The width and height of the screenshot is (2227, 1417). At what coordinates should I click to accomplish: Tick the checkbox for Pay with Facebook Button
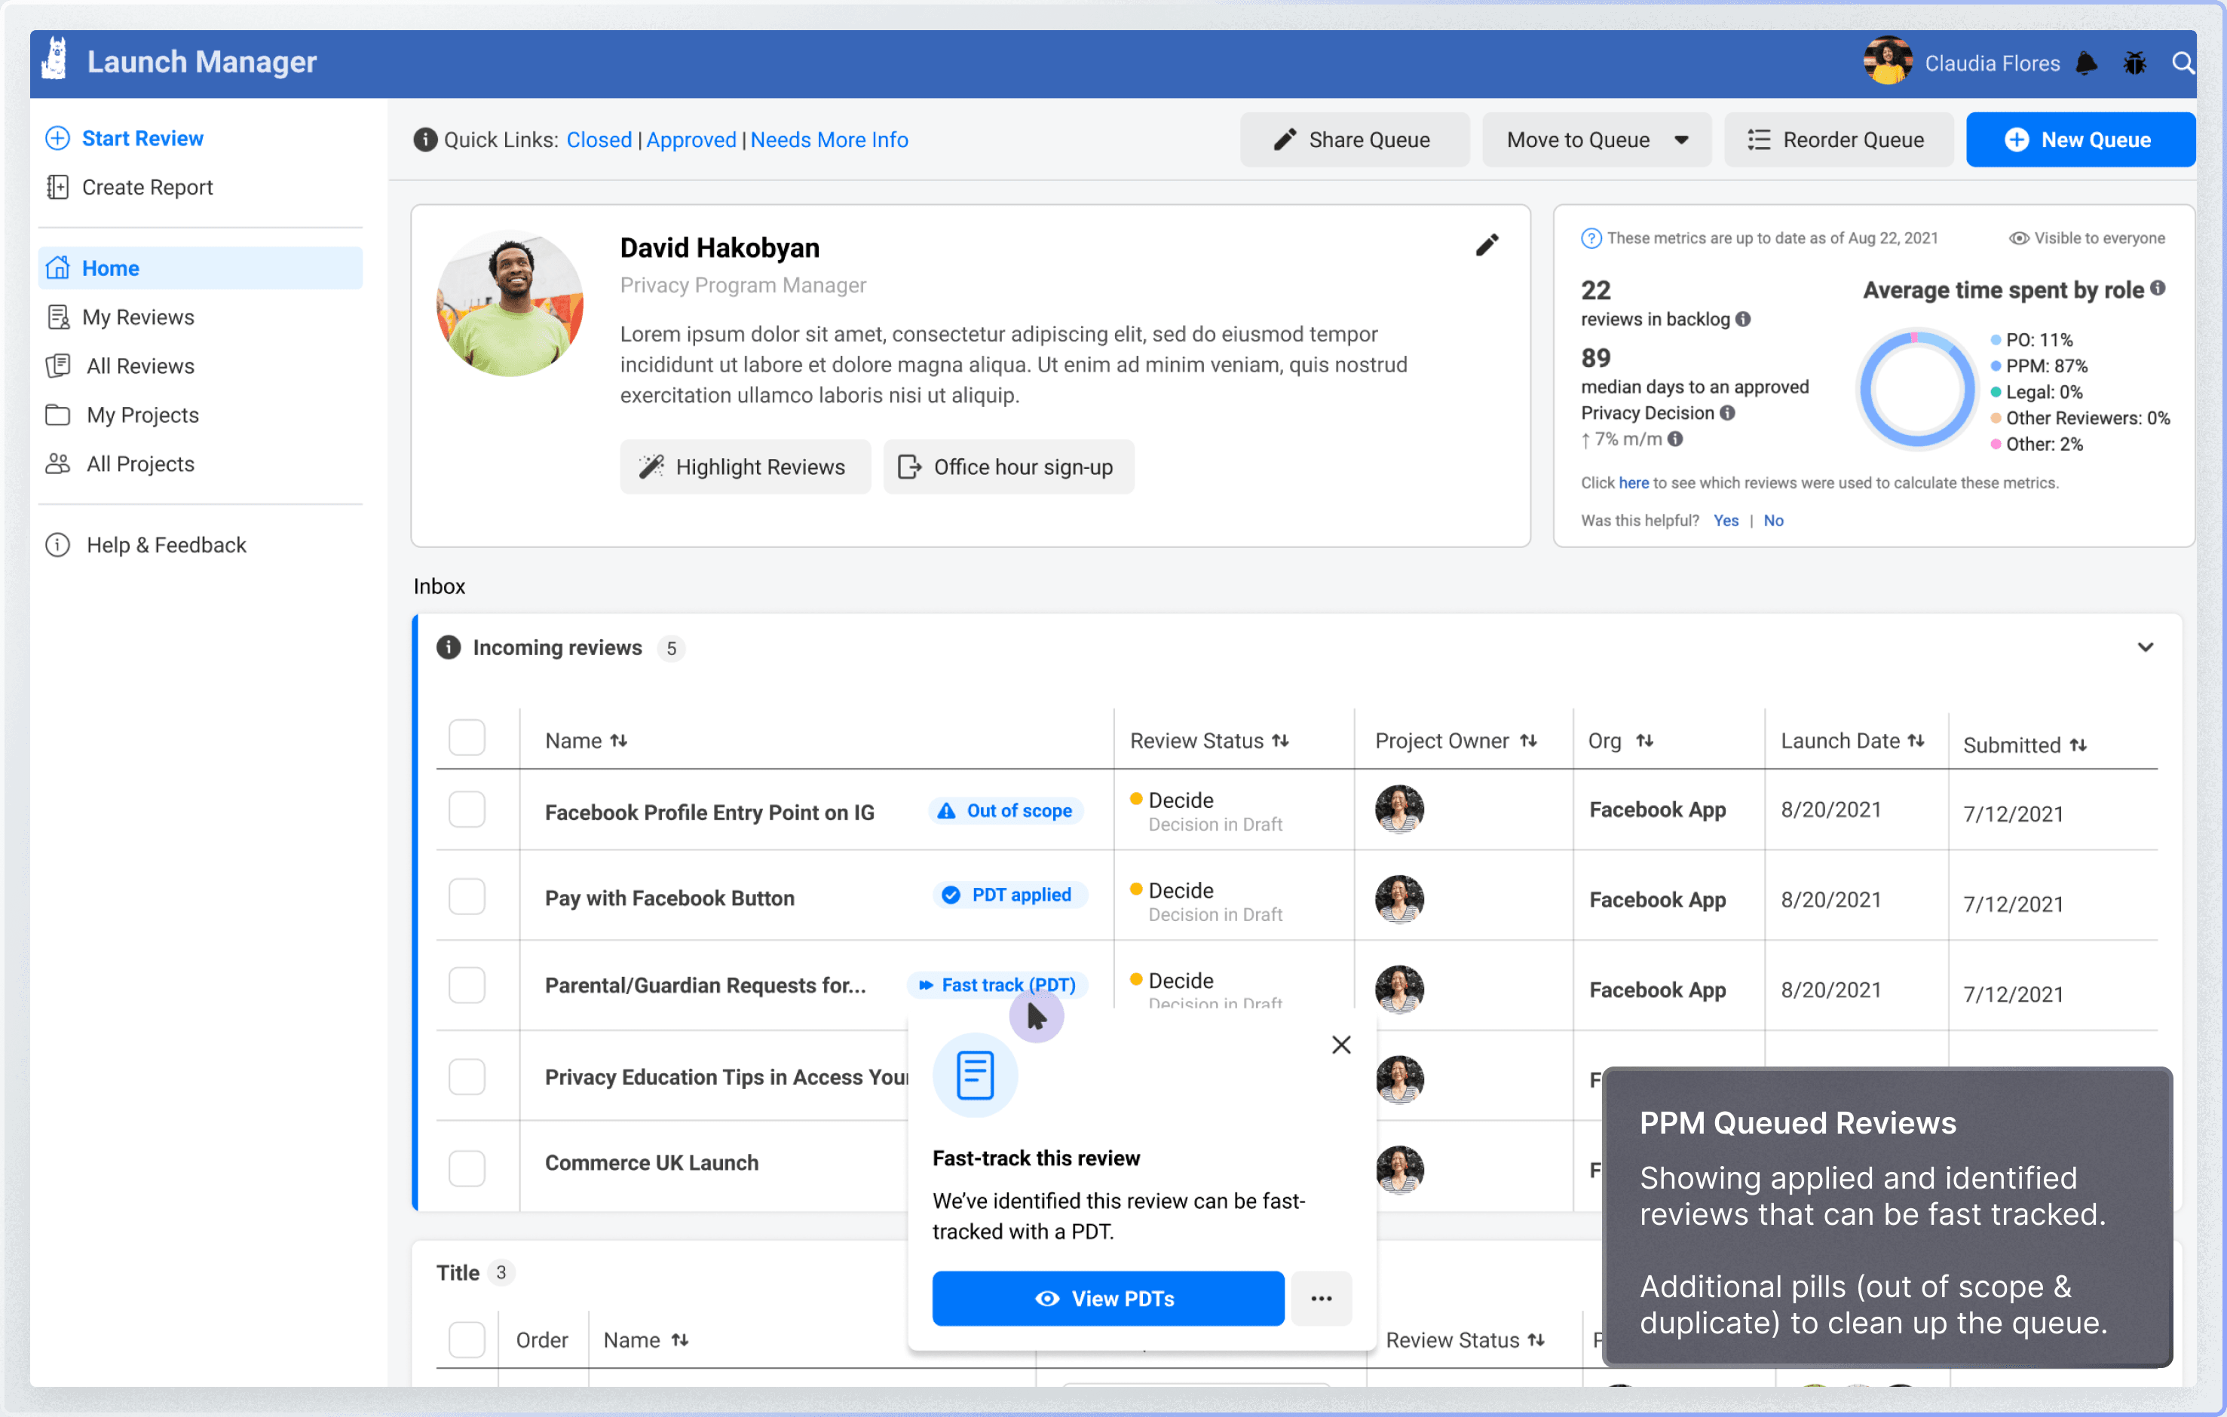(x=467, y=897)
